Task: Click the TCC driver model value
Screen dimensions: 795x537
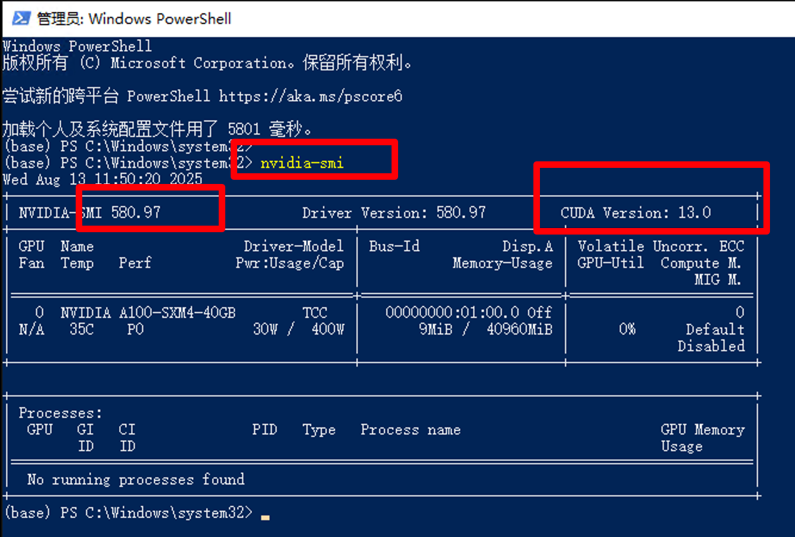Action: [x=315, y=313]
